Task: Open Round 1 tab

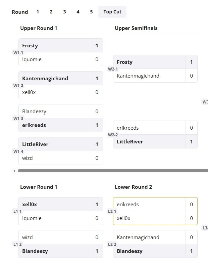Action: [38, 12]
